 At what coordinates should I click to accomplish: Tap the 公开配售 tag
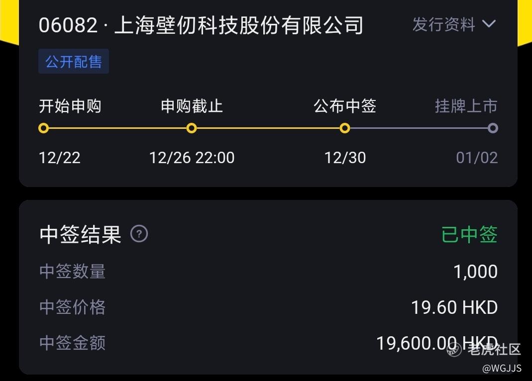[74, 62]
